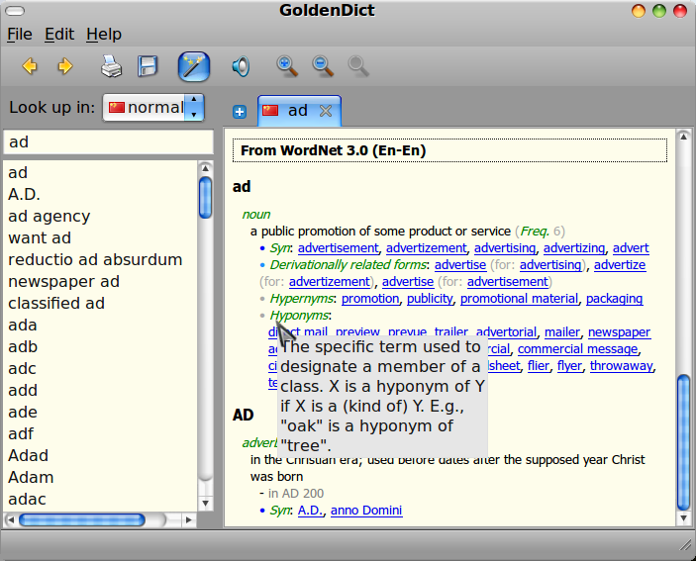The image size is (696, 561).
Task: Open the 'anno Domini' synonym link
Action: (x=366, y=511)
